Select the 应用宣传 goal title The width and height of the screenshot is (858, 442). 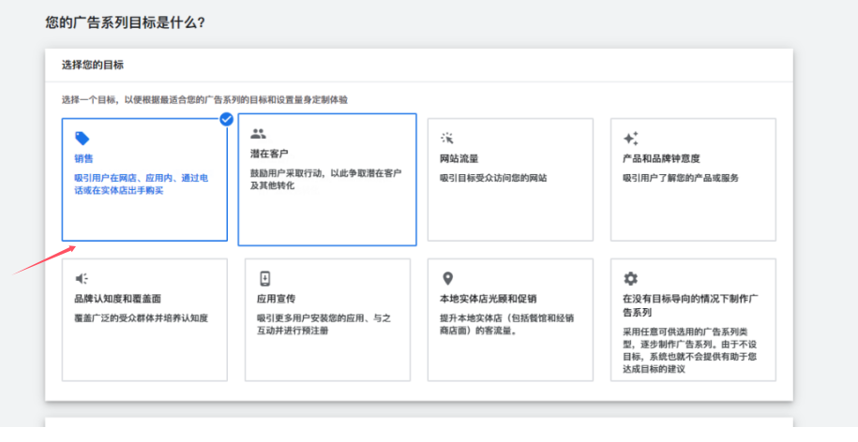[276, 299]
